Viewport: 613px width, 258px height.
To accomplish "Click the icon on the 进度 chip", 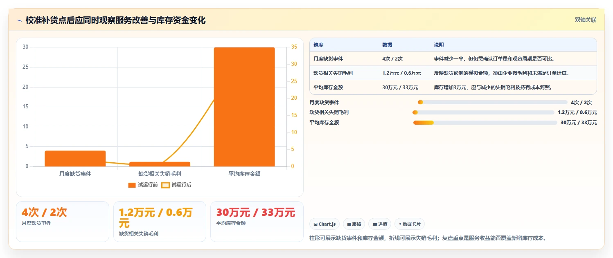I will pyautogui.click(x=375, y=224).
